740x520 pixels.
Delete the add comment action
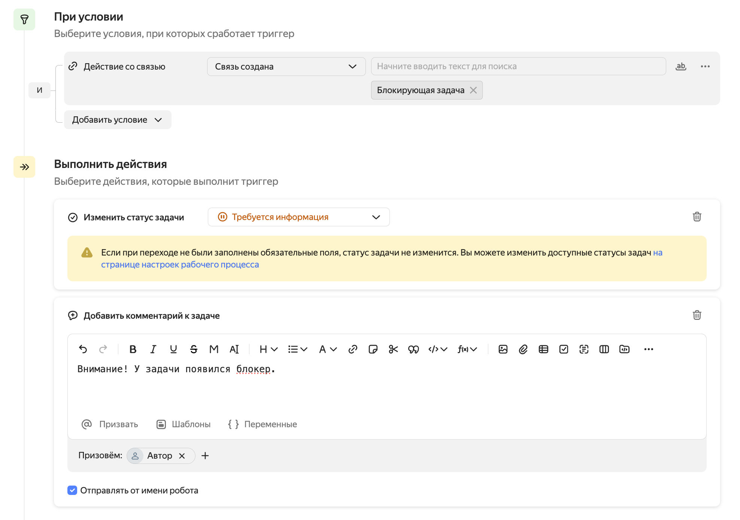697,315
